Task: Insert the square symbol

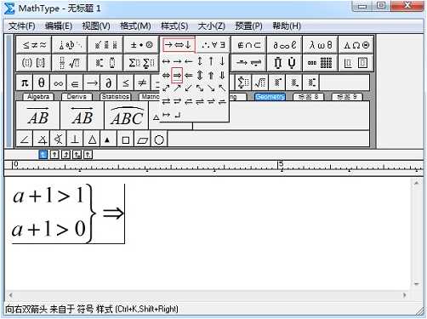Action: pos(125,140)
